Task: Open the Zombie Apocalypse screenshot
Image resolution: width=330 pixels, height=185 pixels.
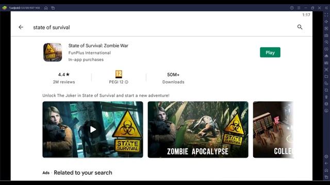Action: (198, 129)
